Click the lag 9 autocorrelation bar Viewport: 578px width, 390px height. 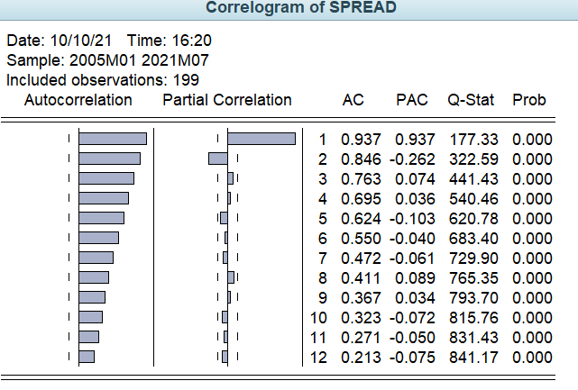tap(92, 297)
